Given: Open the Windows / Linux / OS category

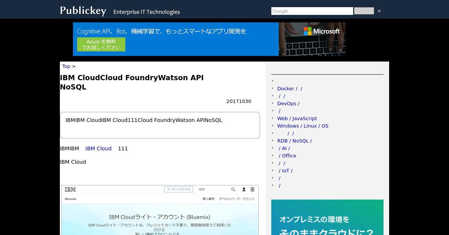Looking at the screenshot, I should (x=303, y=126).
